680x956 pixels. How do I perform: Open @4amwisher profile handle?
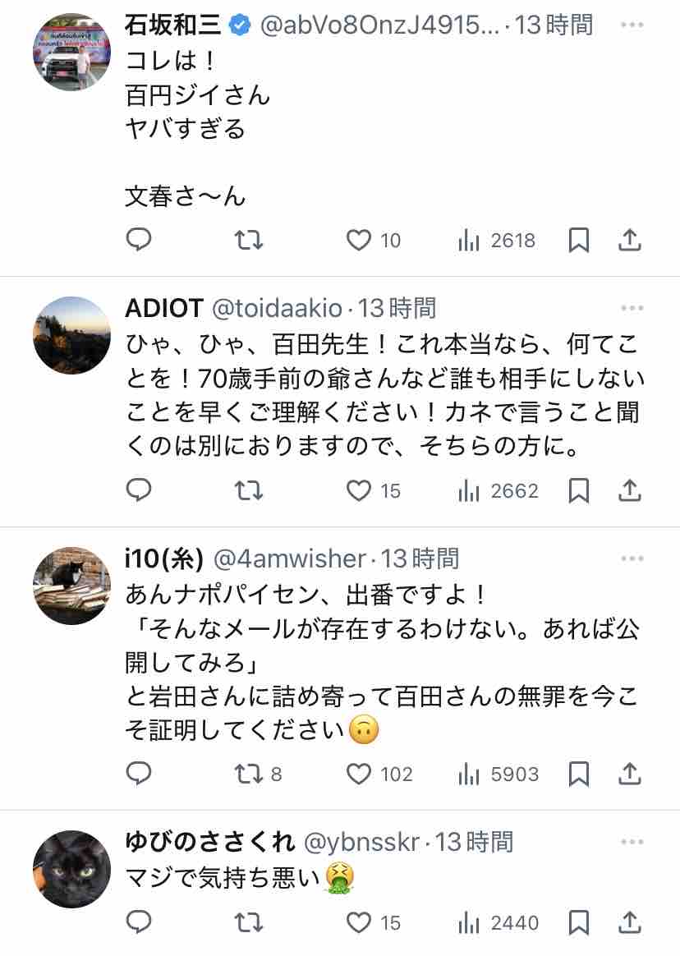point(289,558)
